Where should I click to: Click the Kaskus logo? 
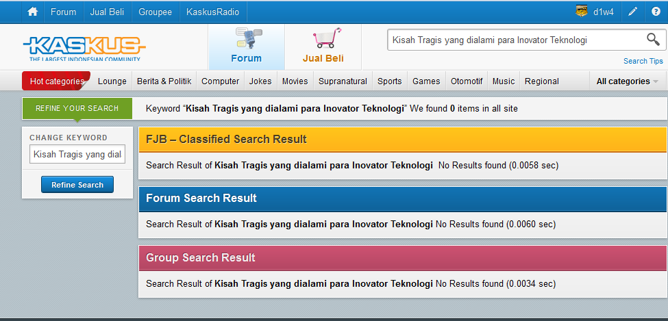pyautogui.click(x=84, y=48)
